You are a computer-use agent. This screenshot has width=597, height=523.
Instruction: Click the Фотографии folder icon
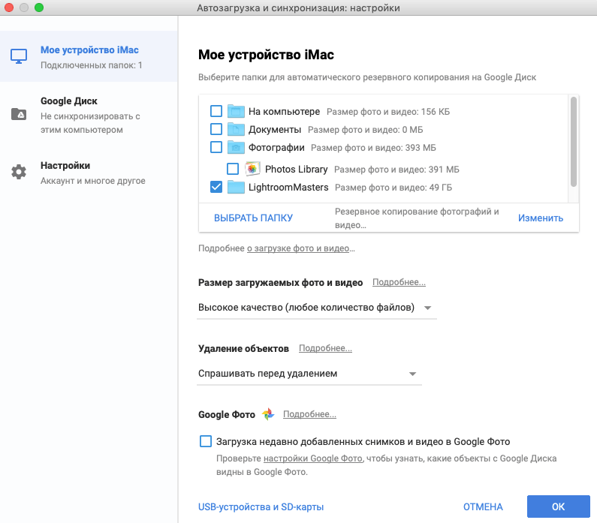tap(236, 147)
